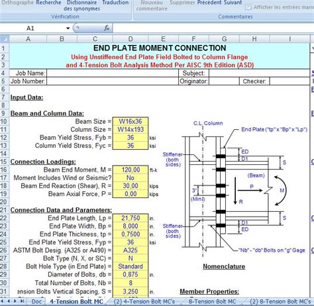The image size is (314, 306).
Task: Click the Orthographe button
Action: 17,3
